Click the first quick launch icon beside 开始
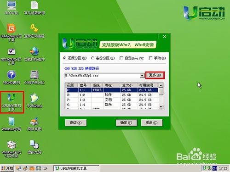 pos(19,168)
